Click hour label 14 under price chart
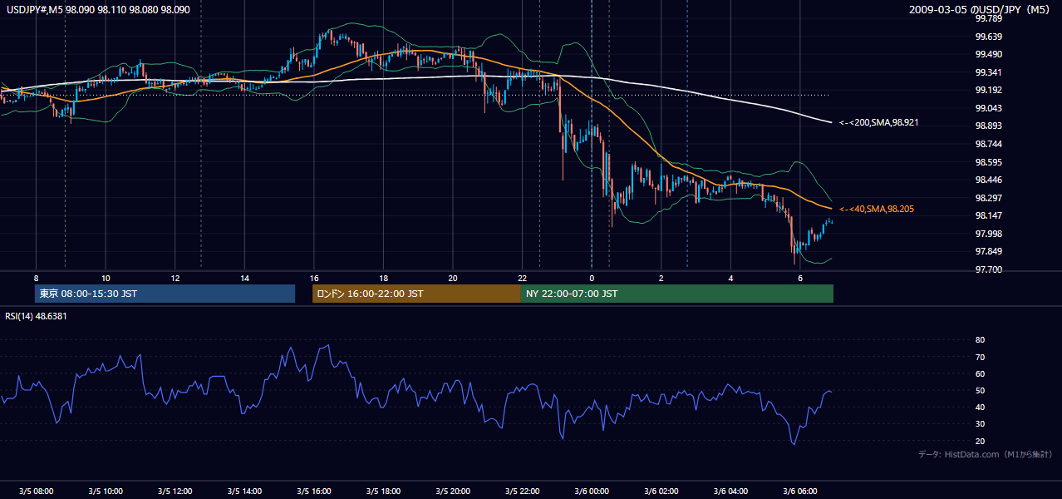The image size is (1062, 499). pos(244,278)
